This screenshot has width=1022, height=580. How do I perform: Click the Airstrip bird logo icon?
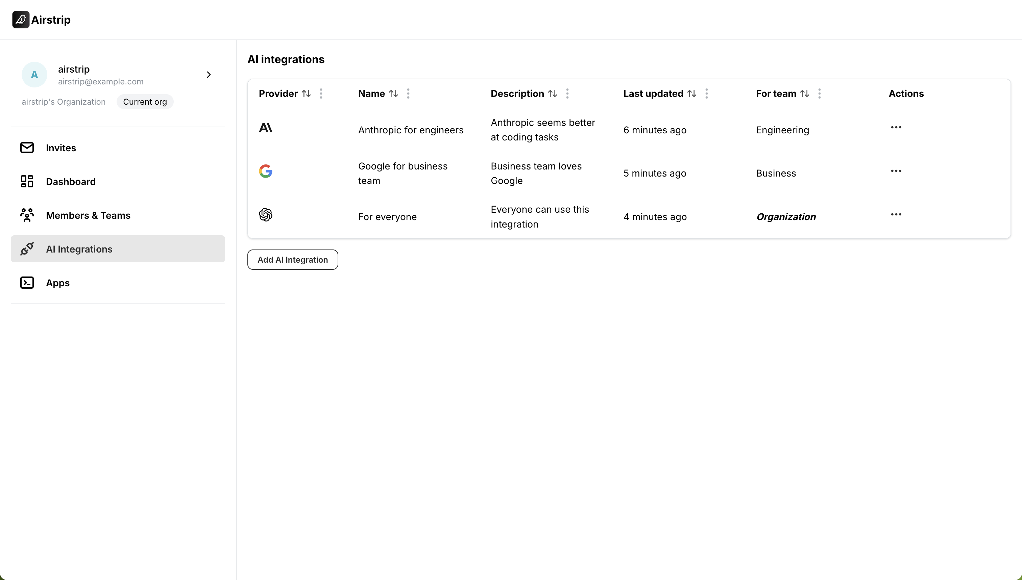click(x=21, y=20)
